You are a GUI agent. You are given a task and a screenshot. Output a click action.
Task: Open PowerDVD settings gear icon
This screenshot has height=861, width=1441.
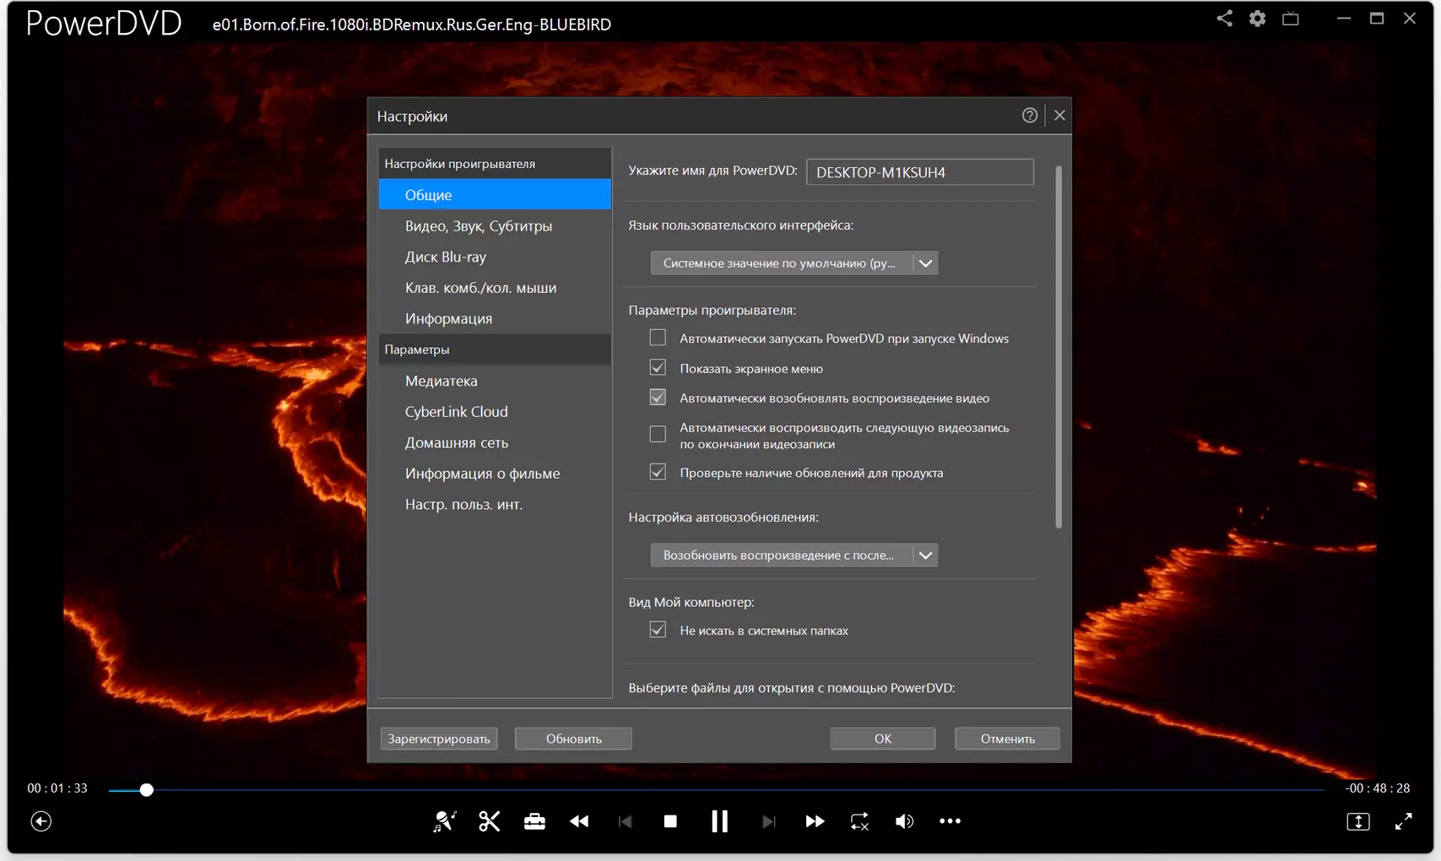click(1257, 19)
